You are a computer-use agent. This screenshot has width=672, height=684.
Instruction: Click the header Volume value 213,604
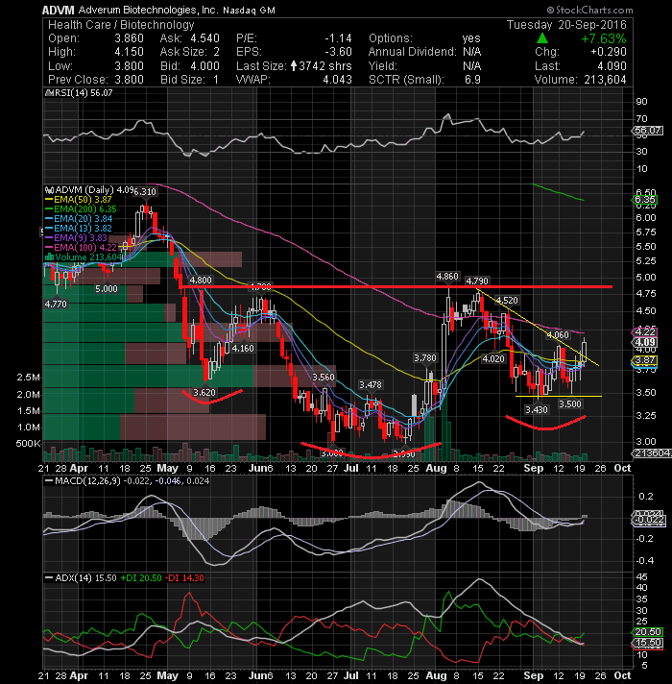pyautogui.click(x=605, y=80)
